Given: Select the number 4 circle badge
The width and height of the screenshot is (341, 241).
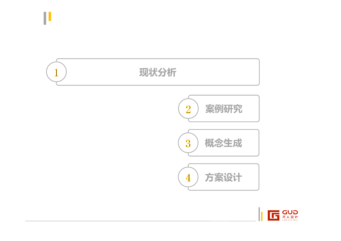Looking at the screenshot, I should pyautogui.click(x=188, y=177).
